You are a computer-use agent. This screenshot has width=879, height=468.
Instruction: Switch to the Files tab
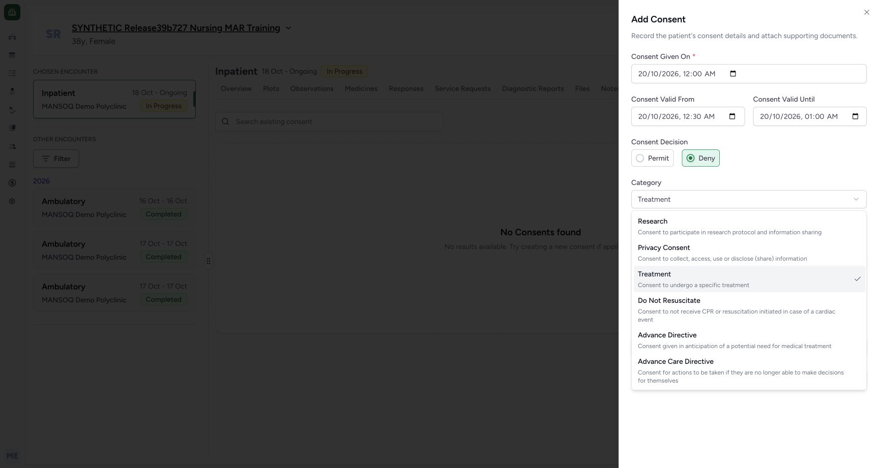click(x=582, y=88)
